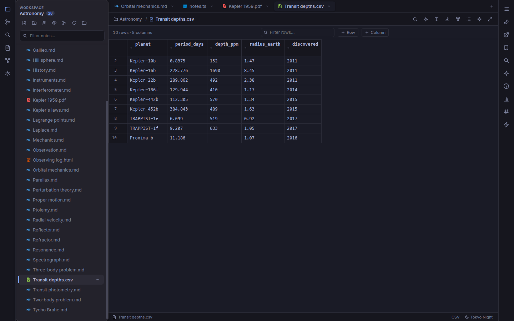514x321 pixels.
Task: Expand the editor to fullscreen
Action: [x=490, y=19]
